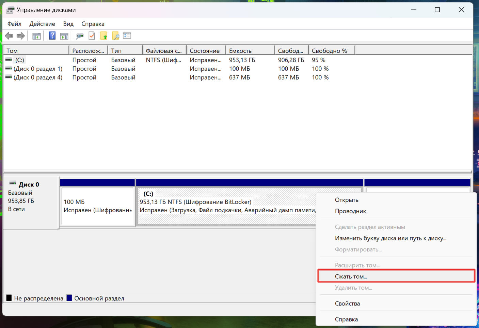Click the drive with magnifier toolbar icon
Viewport: 479px width, 328px height.
(x=80, y=36)
